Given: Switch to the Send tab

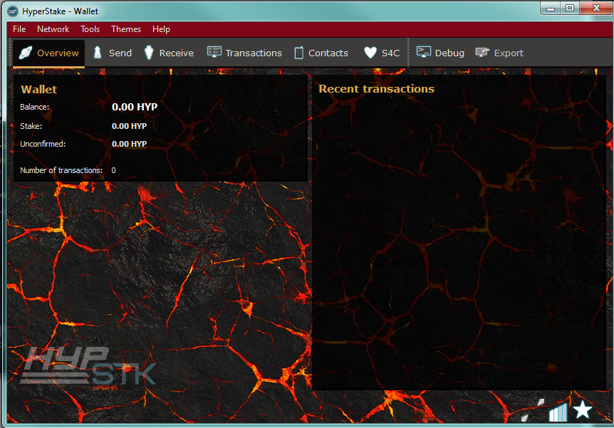Looking at the screenshot, I should [113, 53].
